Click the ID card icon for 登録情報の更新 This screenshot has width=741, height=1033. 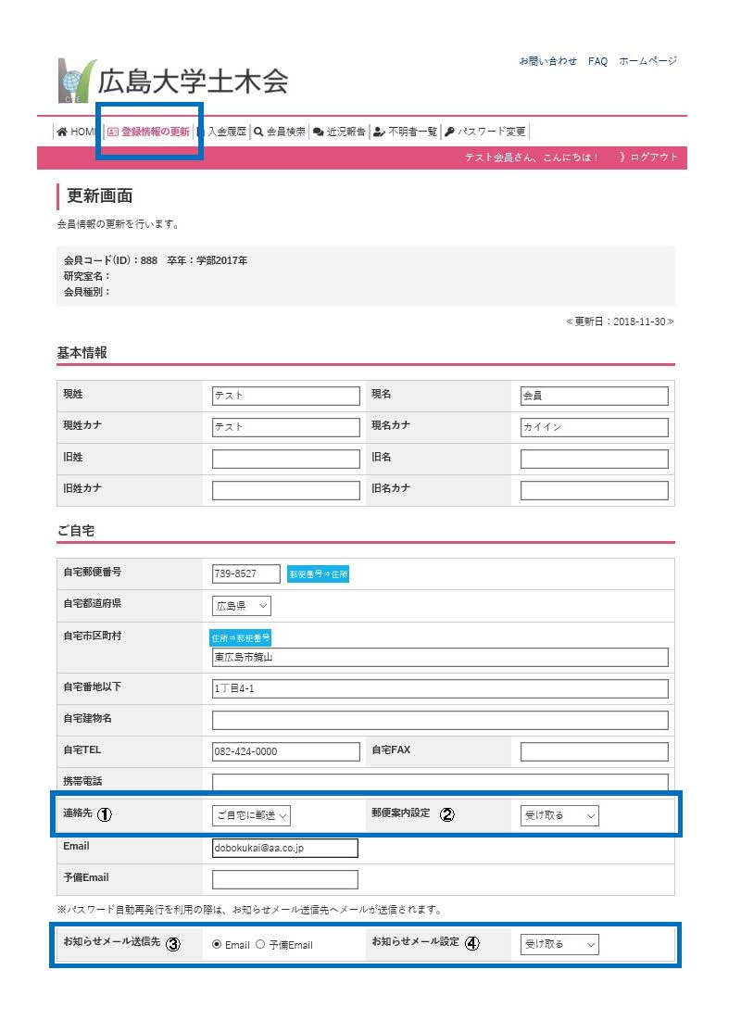(113, 132)
